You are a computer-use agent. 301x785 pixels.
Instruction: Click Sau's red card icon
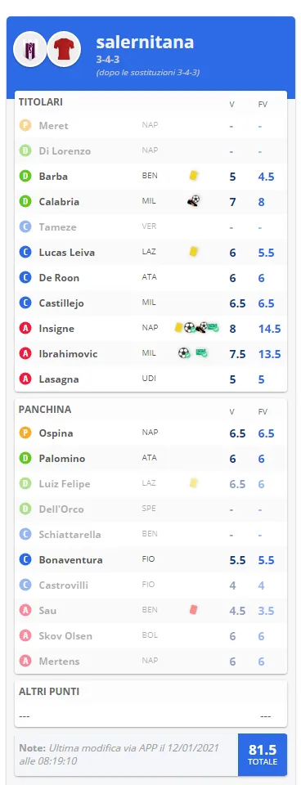click(x=193, y=610)
